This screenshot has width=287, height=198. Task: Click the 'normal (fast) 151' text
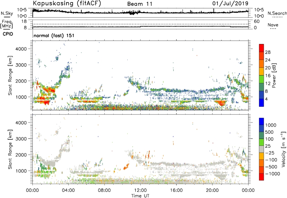[54, 35]
